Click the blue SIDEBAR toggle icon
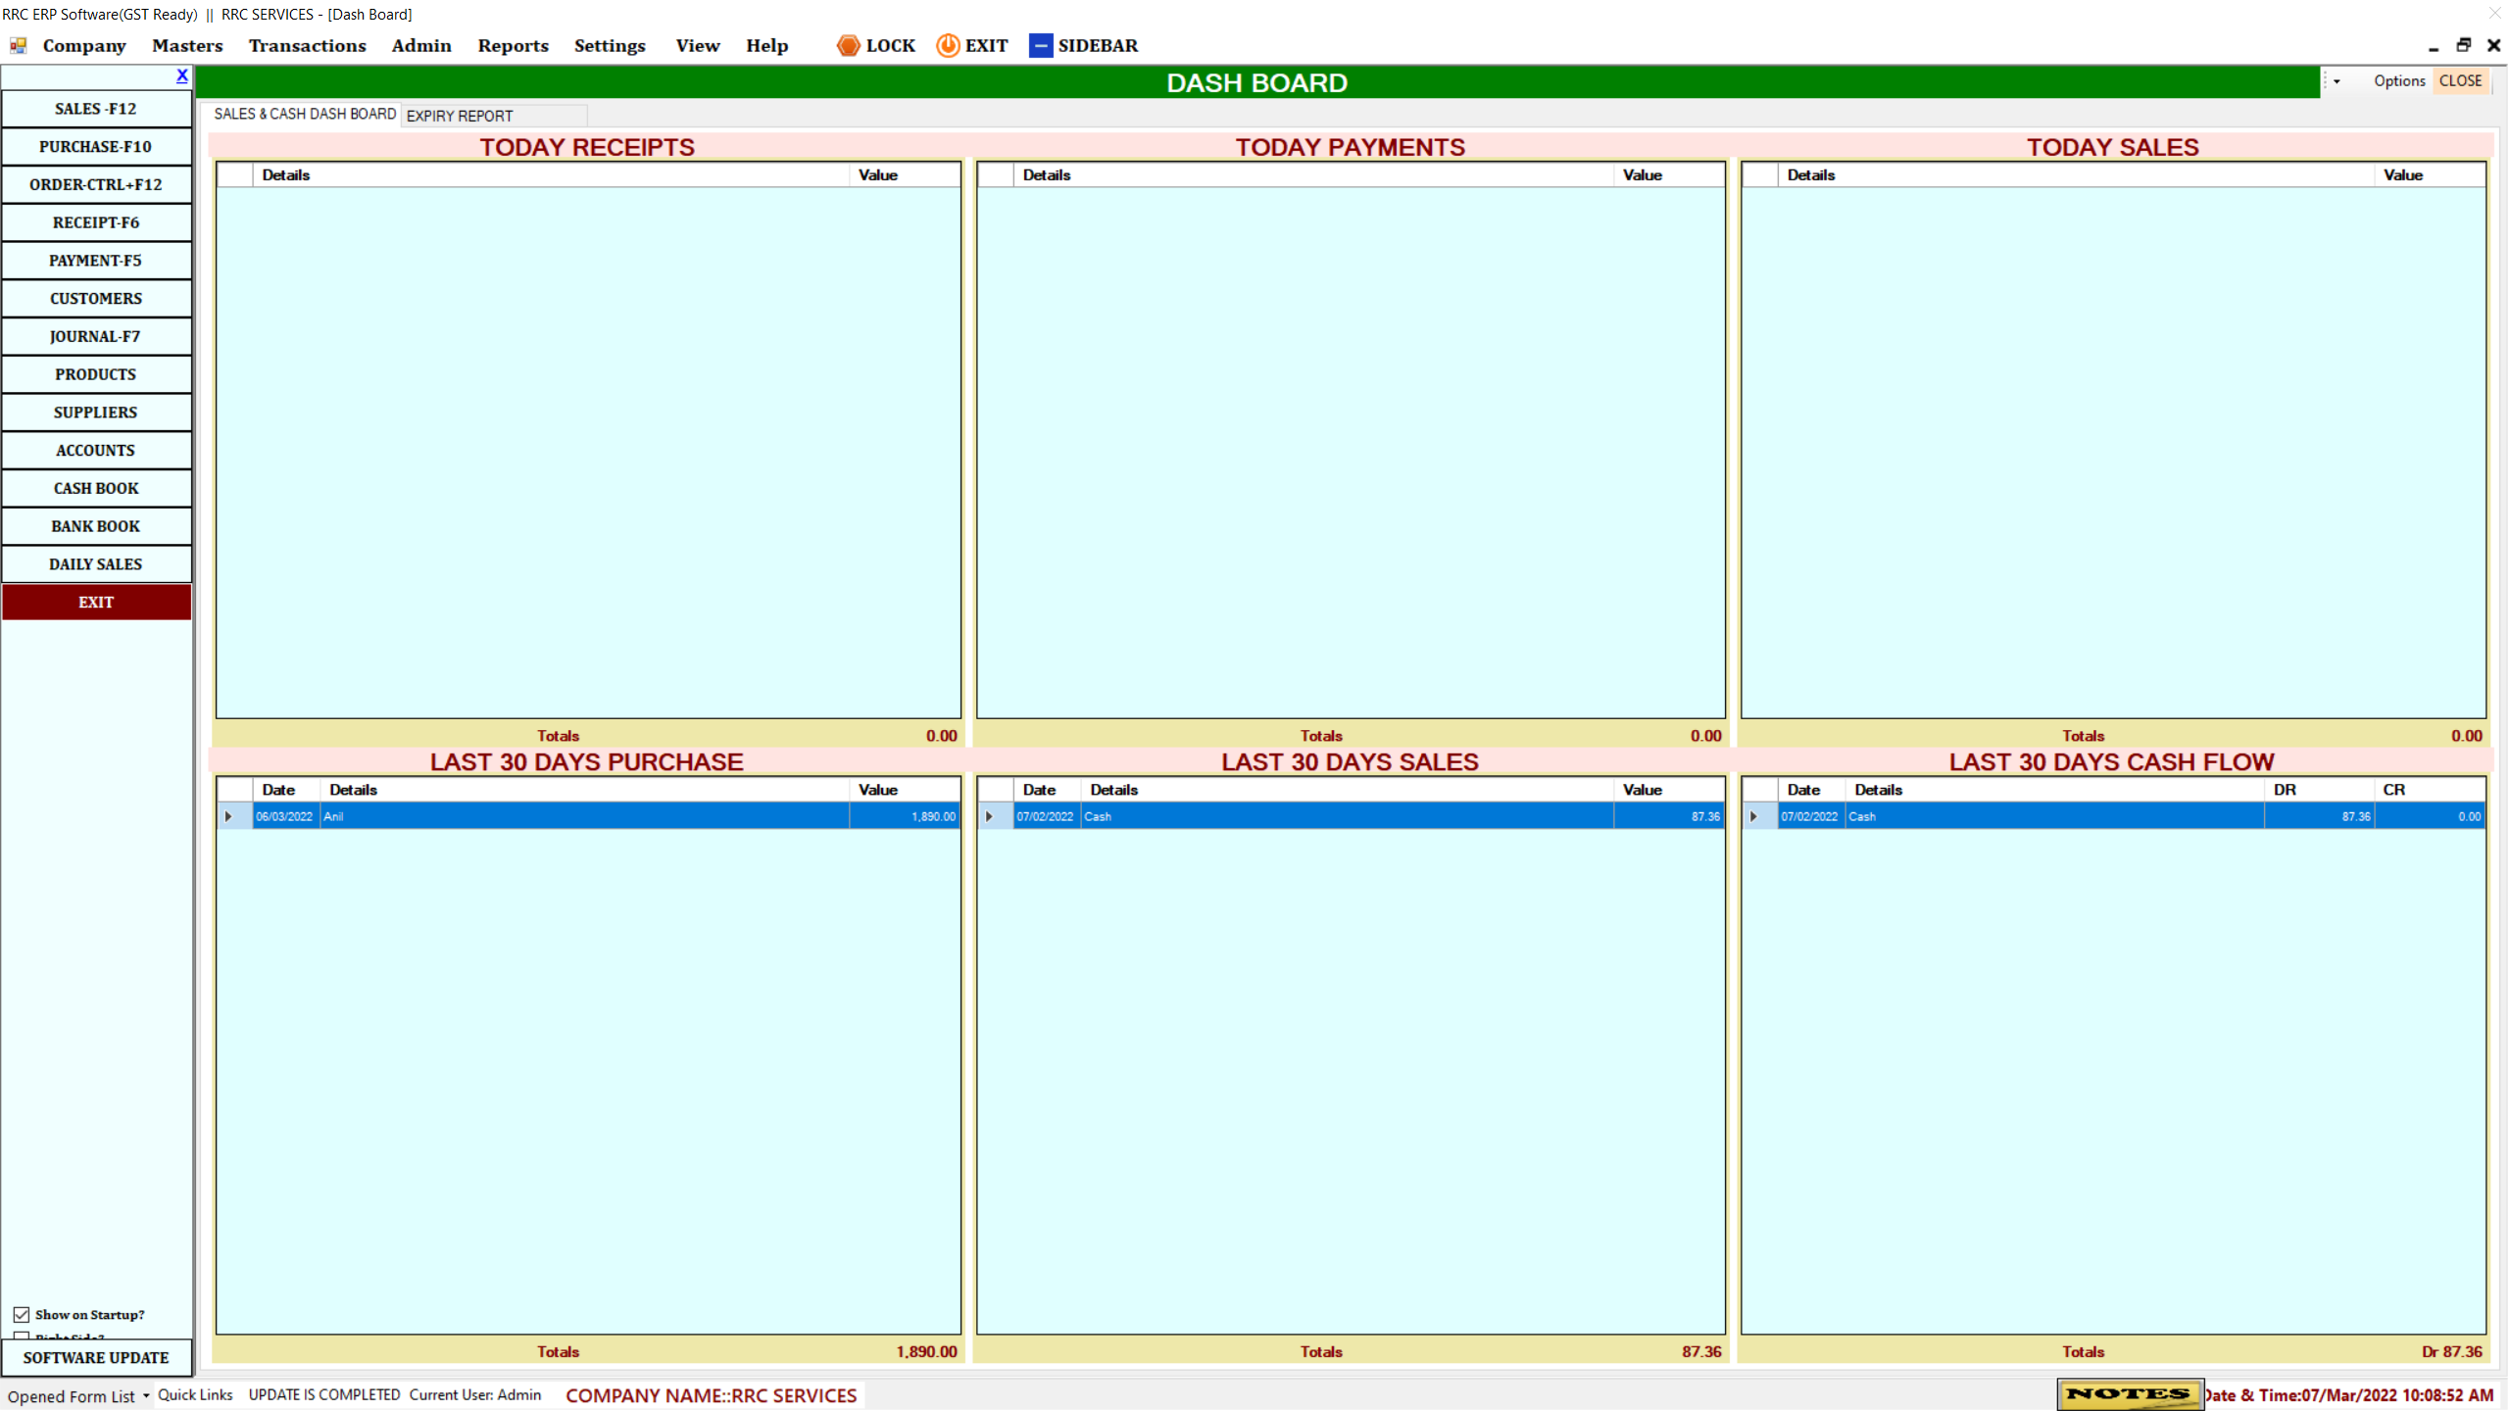This screenshot has width=2509, height=1411. [x=1040, y=45]
